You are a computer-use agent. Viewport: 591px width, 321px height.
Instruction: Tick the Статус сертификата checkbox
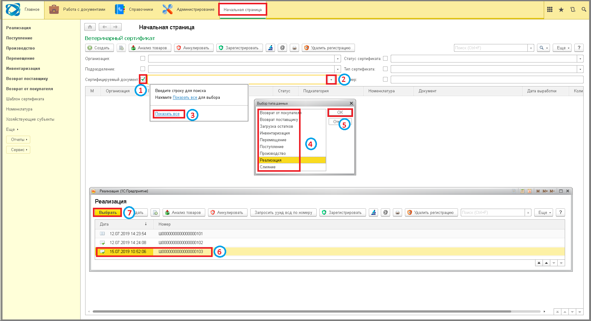[385, 58]
